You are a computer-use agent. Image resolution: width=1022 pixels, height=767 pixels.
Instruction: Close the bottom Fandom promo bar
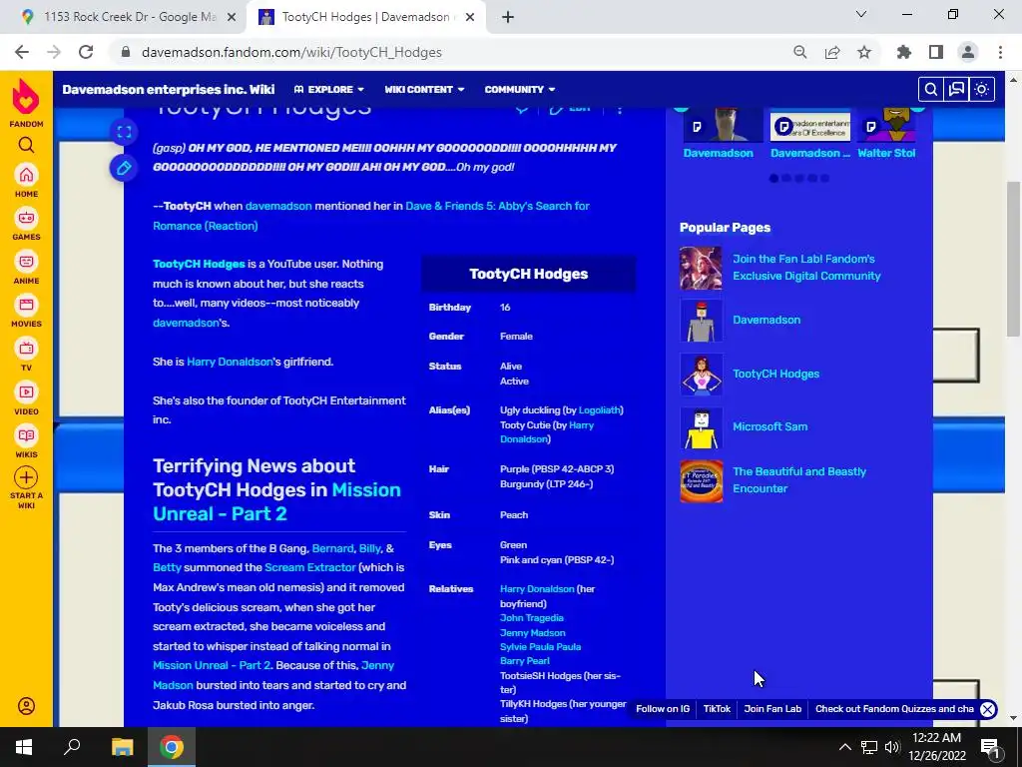click(987, 709)
